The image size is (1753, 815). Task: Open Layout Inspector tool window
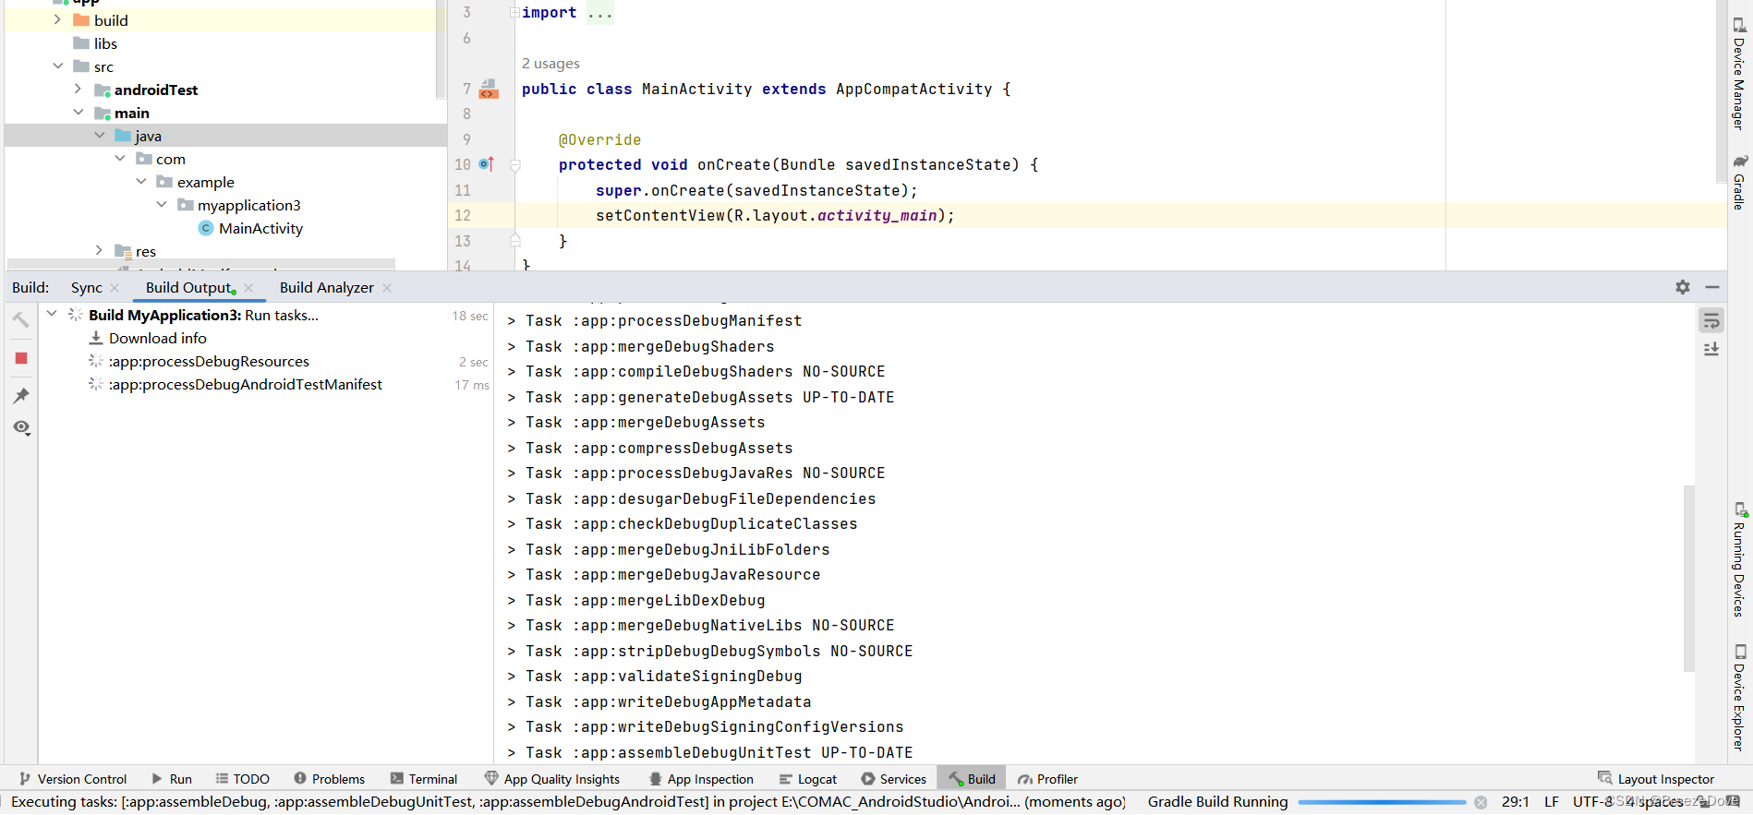point(1656,779)
